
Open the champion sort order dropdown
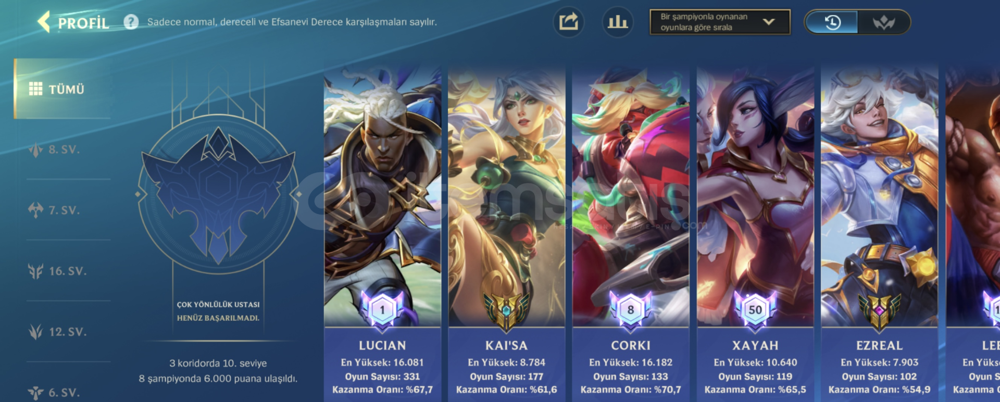pyautogui.click(x=720, y=22)
